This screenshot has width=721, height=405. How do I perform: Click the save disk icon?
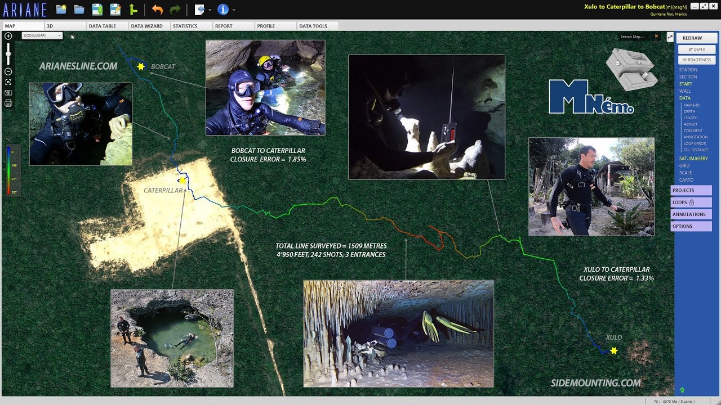pyautogui.click(x=97, y=9)
